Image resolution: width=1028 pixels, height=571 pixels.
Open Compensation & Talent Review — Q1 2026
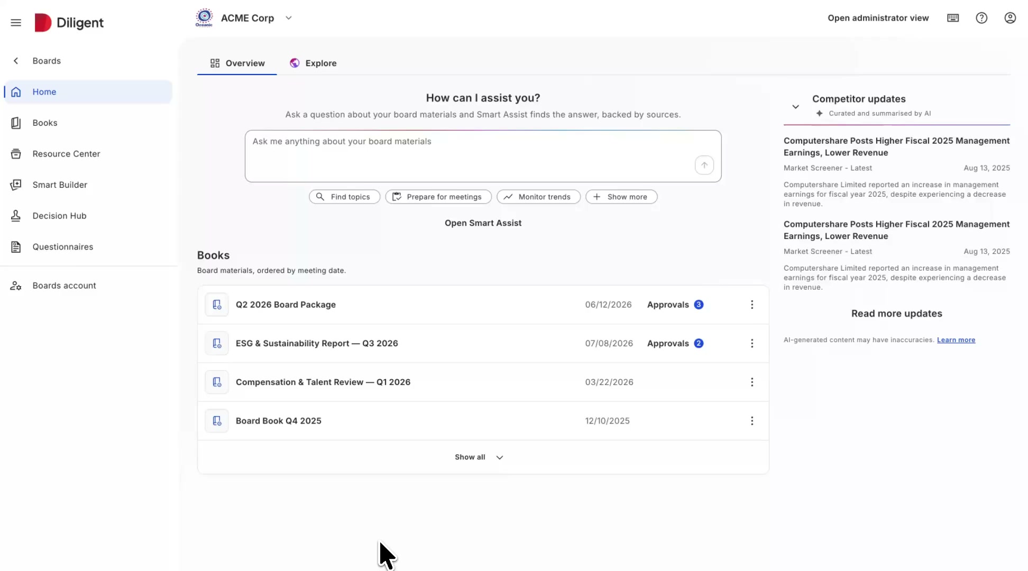point(323,382)
